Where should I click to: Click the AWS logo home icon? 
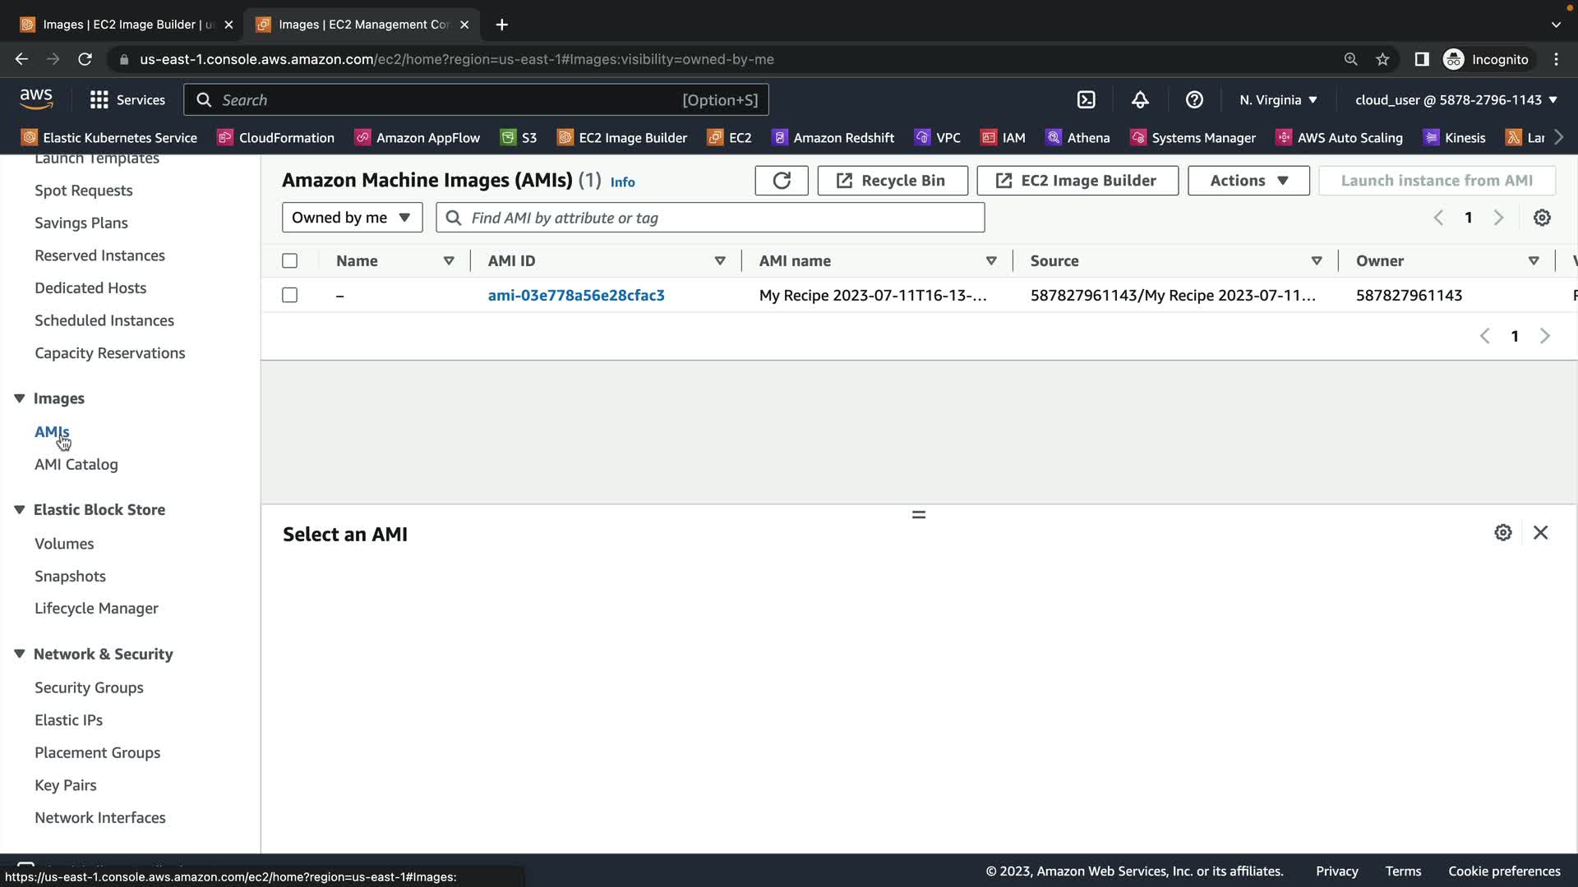coord(36,99)
